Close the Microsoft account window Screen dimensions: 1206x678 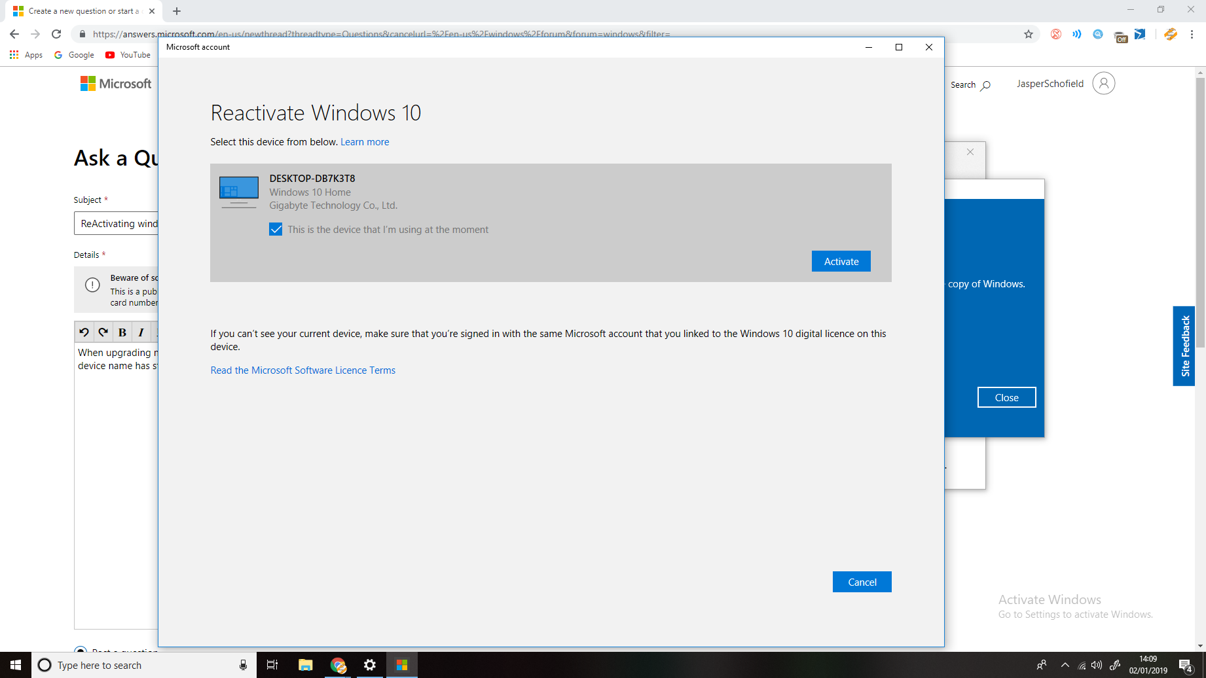[x=929, y=47]
